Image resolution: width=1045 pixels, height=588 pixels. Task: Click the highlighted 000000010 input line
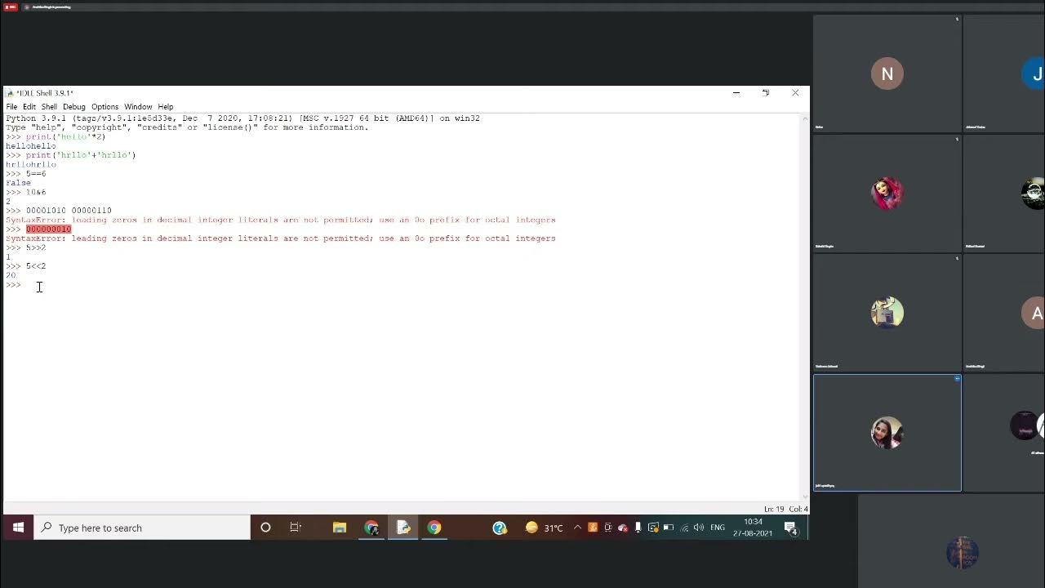tap(48, 229)
